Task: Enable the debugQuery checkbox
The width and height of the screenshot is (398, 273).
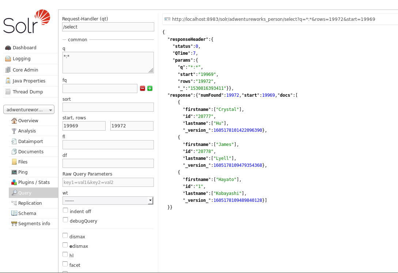Action: click(x=65, y=220)
